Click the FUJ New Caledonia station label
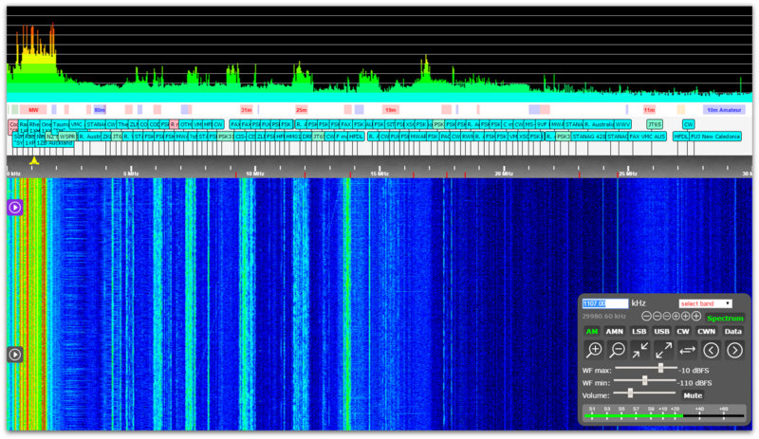The width and height of the screenshot is (759, 439). point(714,137)
